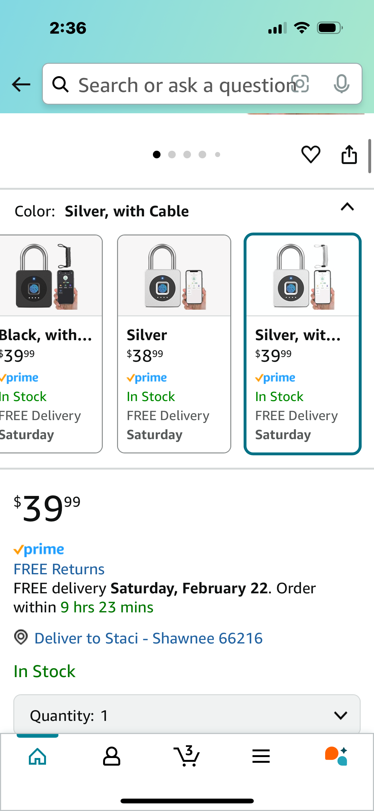
Task: Select the Silver, with Cable option
Action: click(302, 344)
